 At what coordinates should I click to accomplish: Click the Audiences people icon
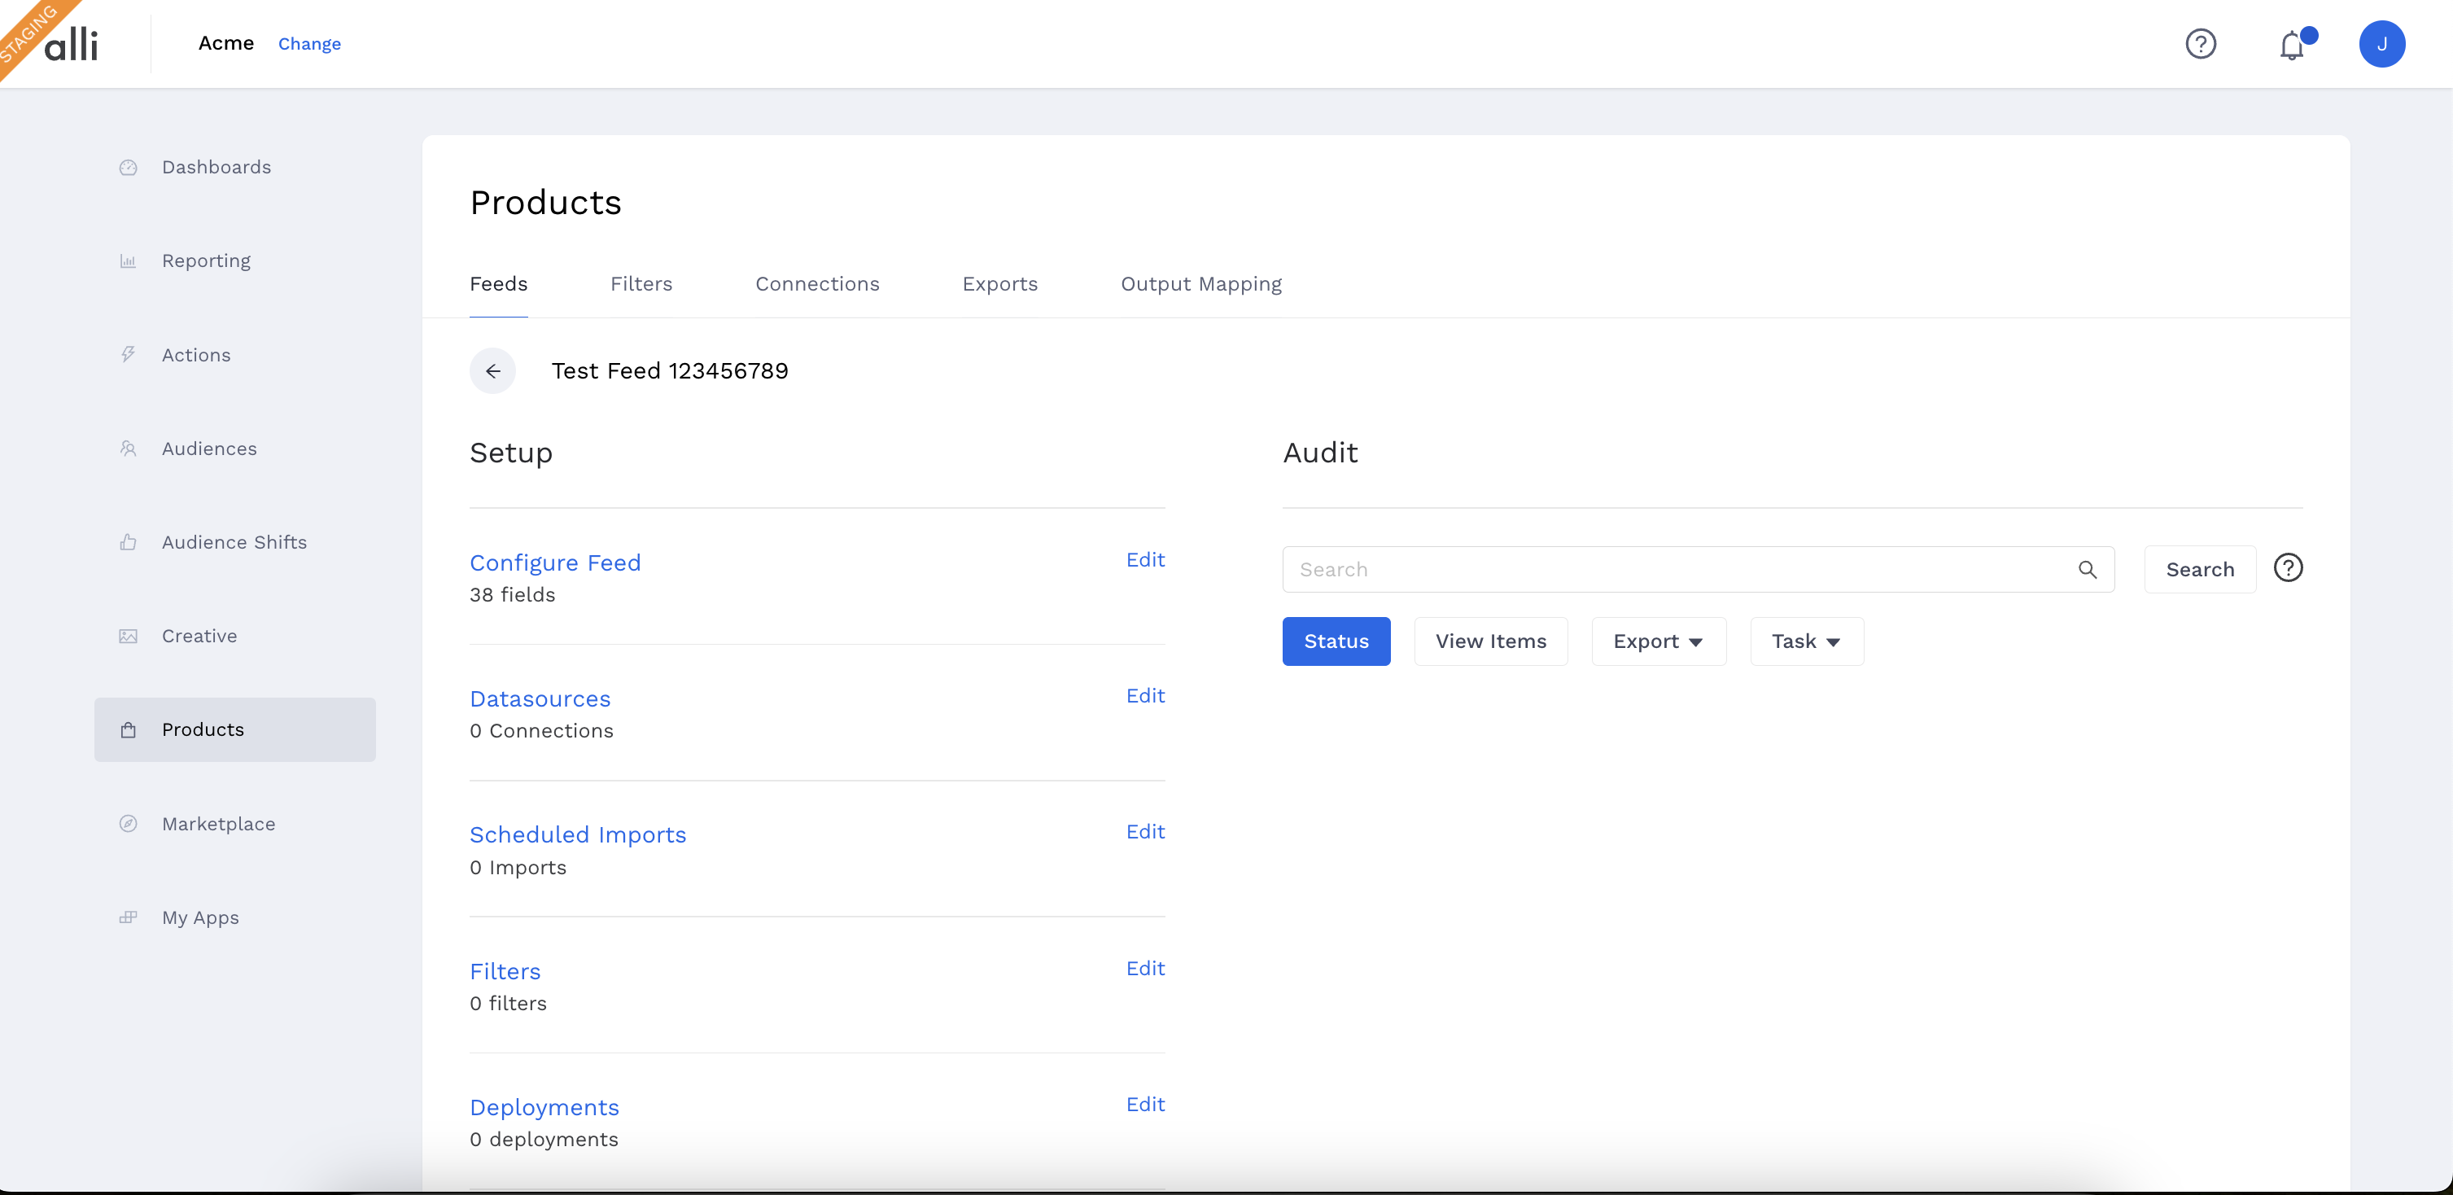(129, 449)
